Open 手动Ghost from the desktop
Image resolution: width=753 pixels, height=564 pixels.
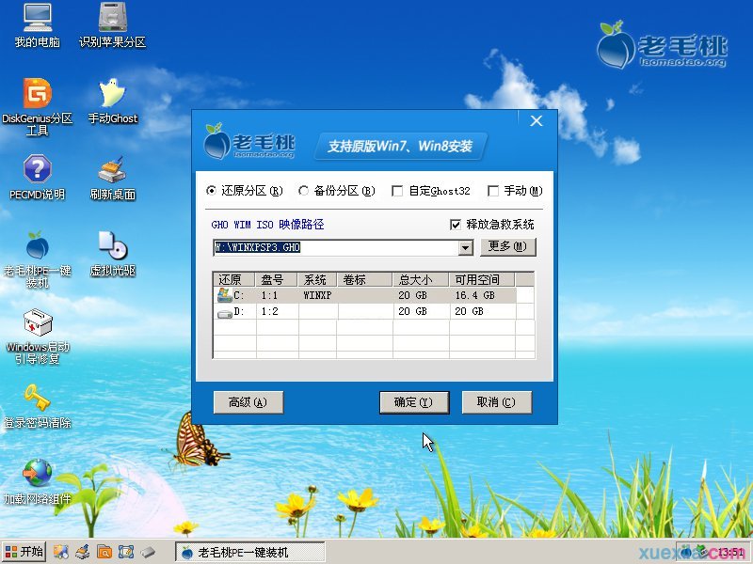(x=112, y=100)
